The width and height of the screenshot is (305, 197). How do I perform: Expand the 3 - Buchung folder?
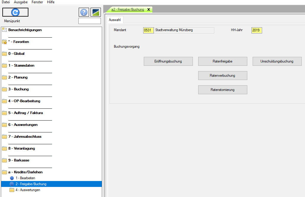pos(4,89)
